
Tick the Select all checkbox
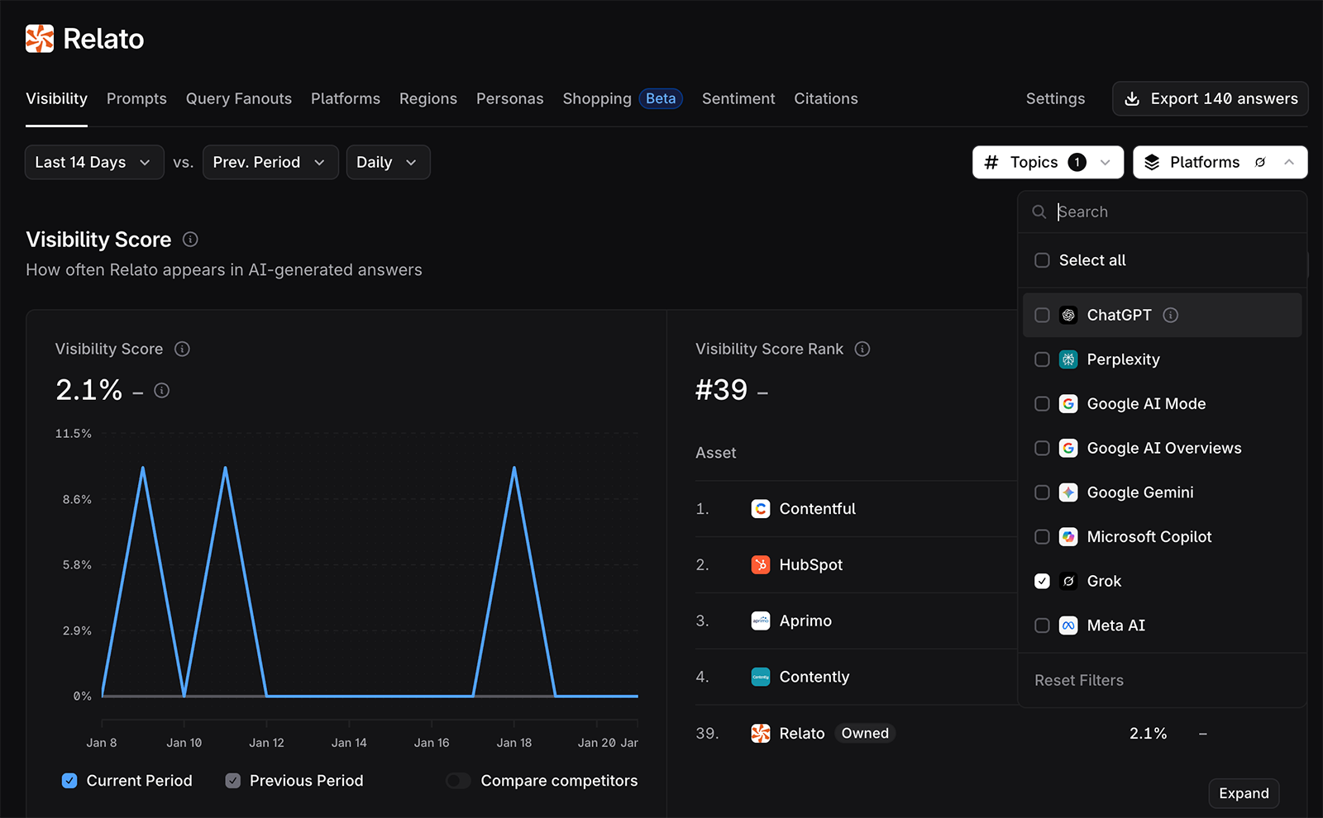coord(1042,260)
